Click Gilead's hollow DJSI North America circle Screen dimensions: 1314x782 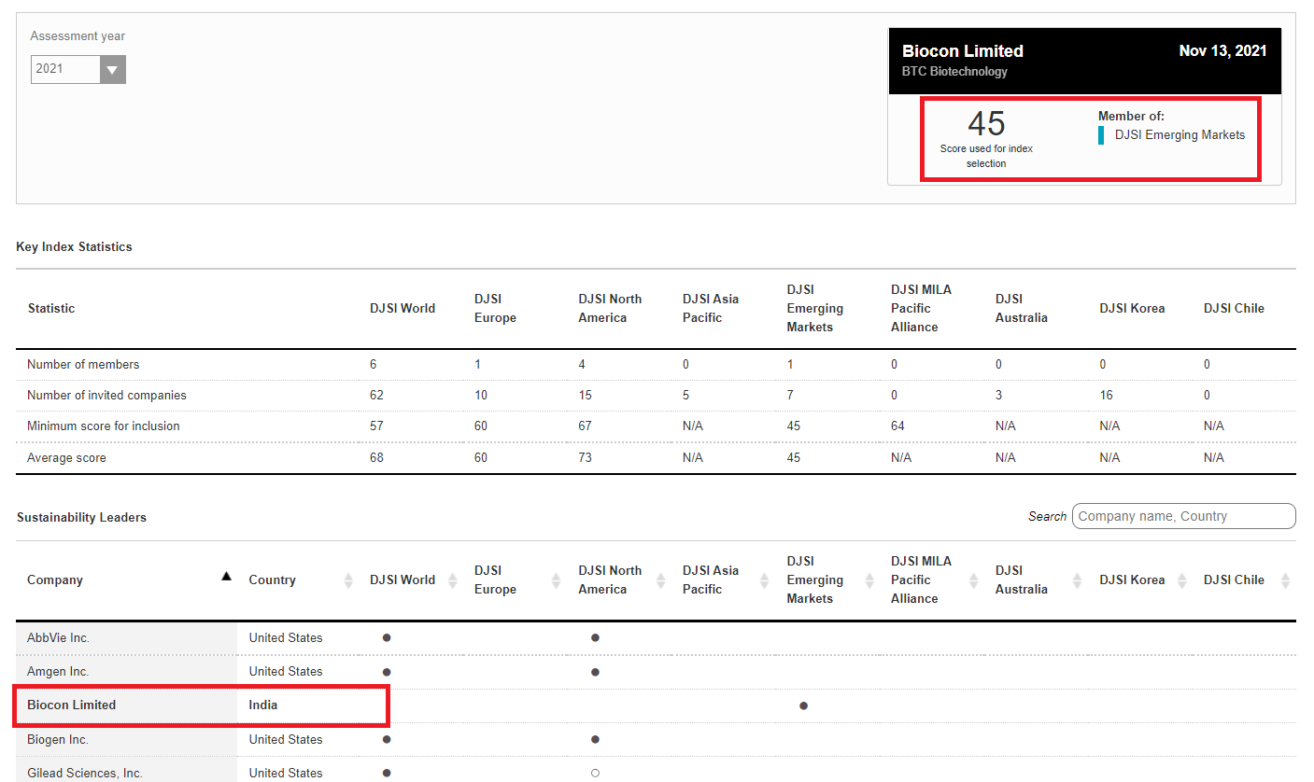(x=595, y=774)
